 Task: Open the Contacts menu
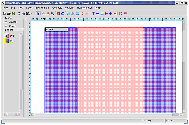pyautogui.click(x=57, y=8)
